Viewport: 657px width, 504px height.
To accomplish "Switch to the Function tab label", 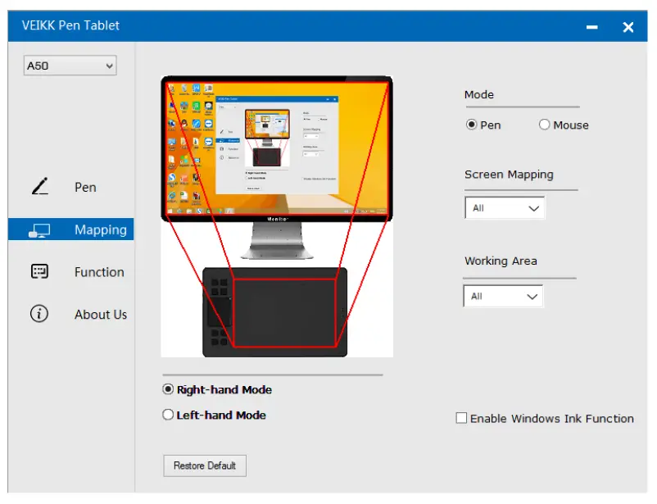I will pos(99,272).
